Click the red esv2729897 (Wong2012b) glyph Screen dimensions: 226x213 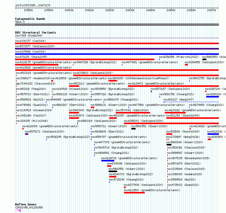[x=168, y=139]
